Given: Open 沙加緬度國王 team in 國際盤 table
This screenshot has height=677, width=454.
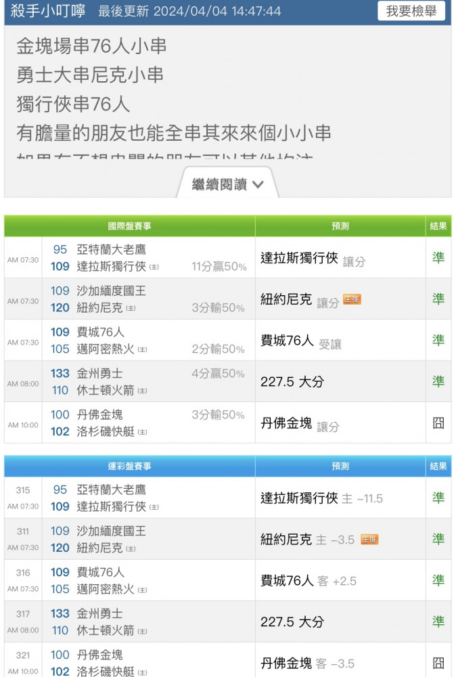Looking at the screenshot, I should point(112,290).
